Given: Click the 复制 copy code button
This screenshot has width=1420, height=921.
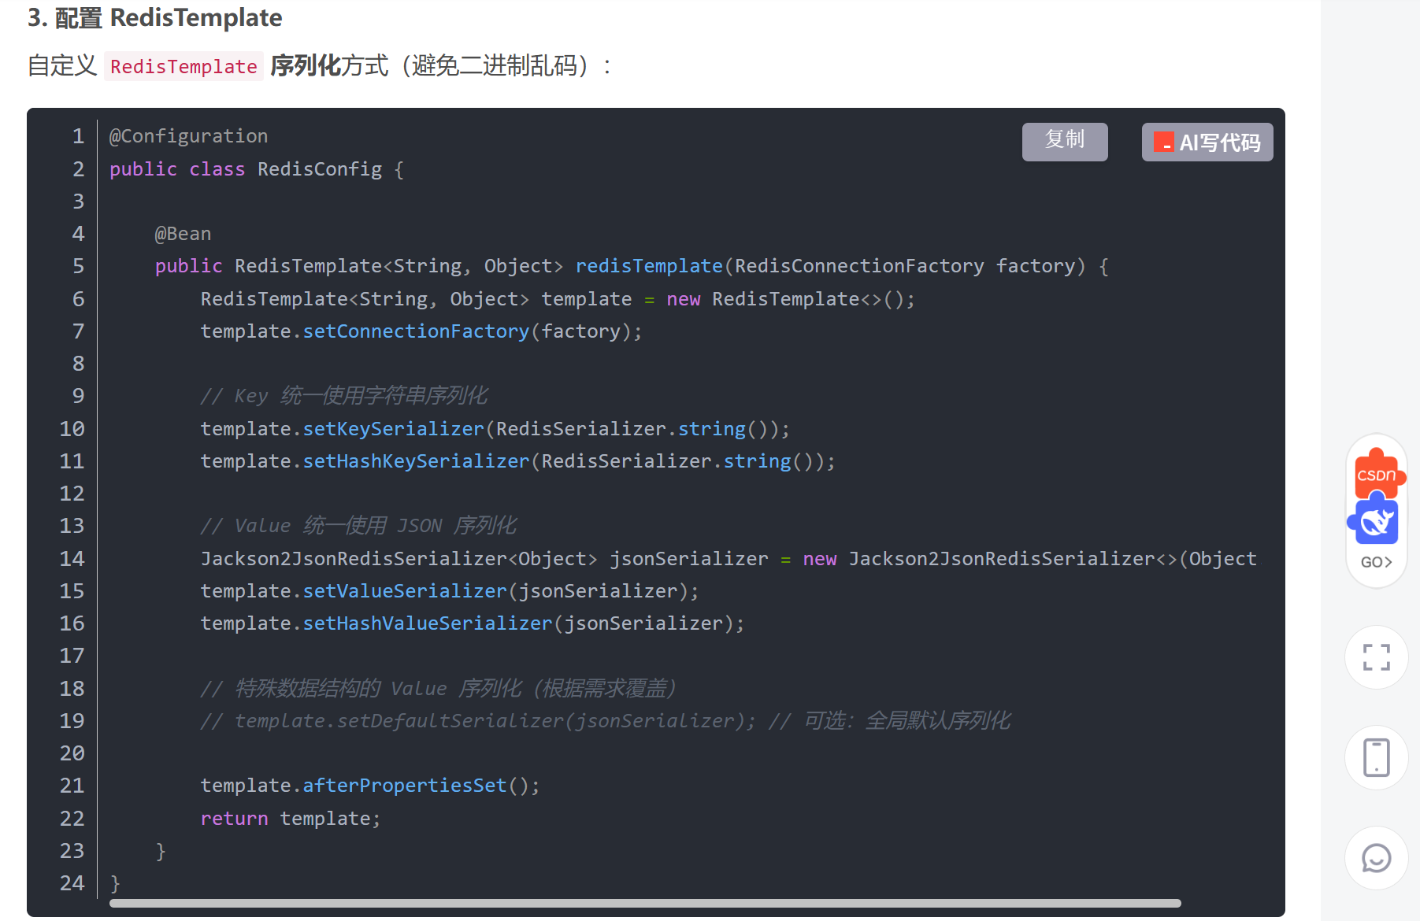Looking at the screenshot, I should point(1065,142).
